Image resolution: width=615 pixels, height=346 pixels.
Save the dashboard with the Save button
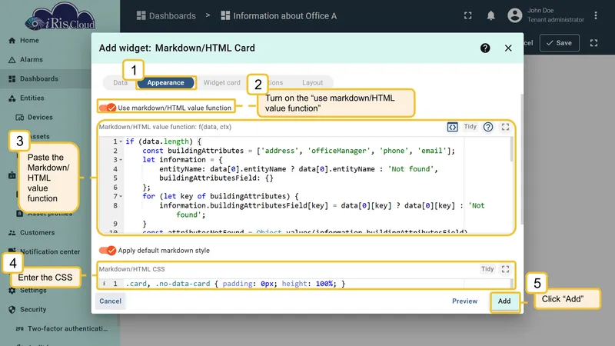[560, 43]
